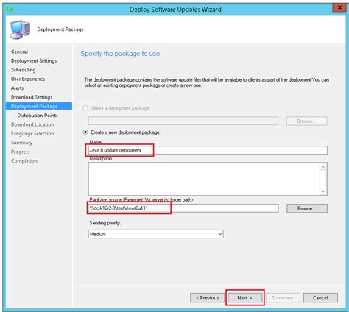
Task: Browse for the package source folder
Action: (307, 208)
